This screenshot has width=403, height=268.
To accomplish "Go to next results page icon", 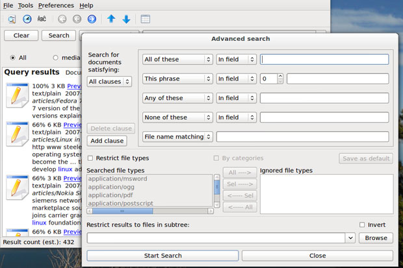I will tap(92, 19).
